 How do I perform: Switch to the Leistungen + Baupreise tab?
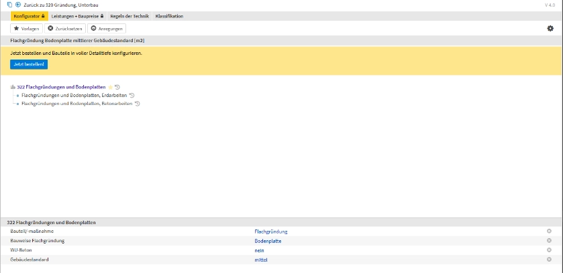pyautogui.click(x=77, y=16)
